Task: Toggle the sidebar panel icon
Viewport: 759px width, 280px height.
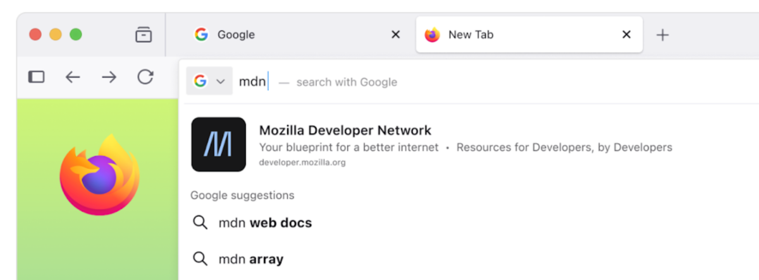Action: coord(37,77)
